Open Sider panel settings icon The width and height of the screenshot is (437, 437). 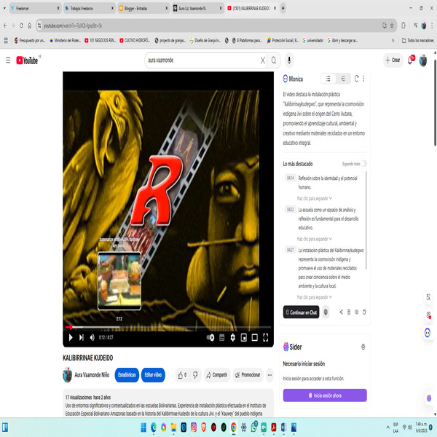click(x=363, y=347)
